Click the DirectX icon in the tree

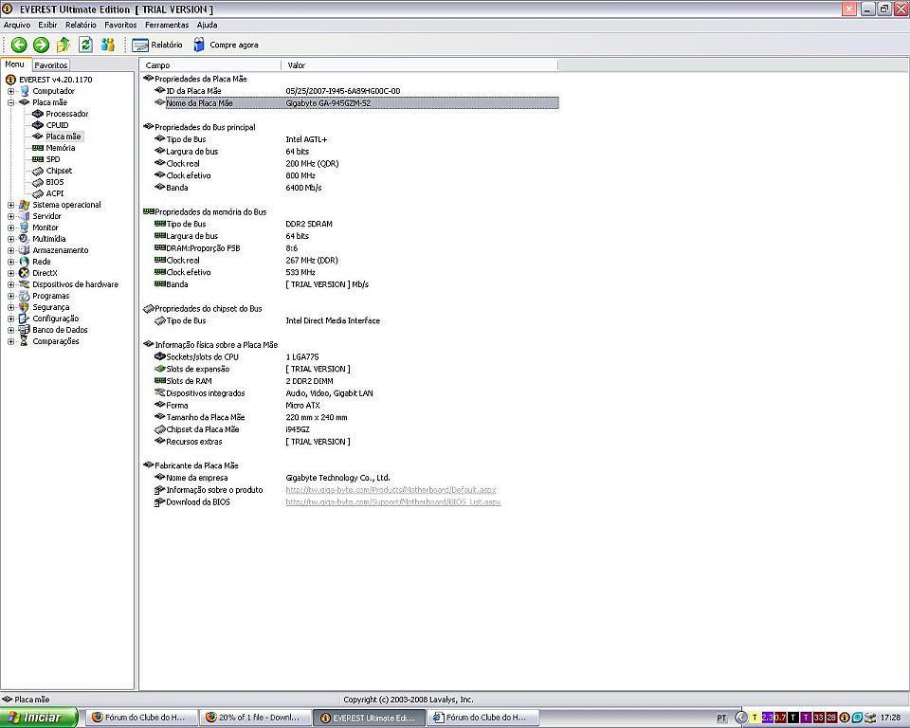tap(25, 273)
